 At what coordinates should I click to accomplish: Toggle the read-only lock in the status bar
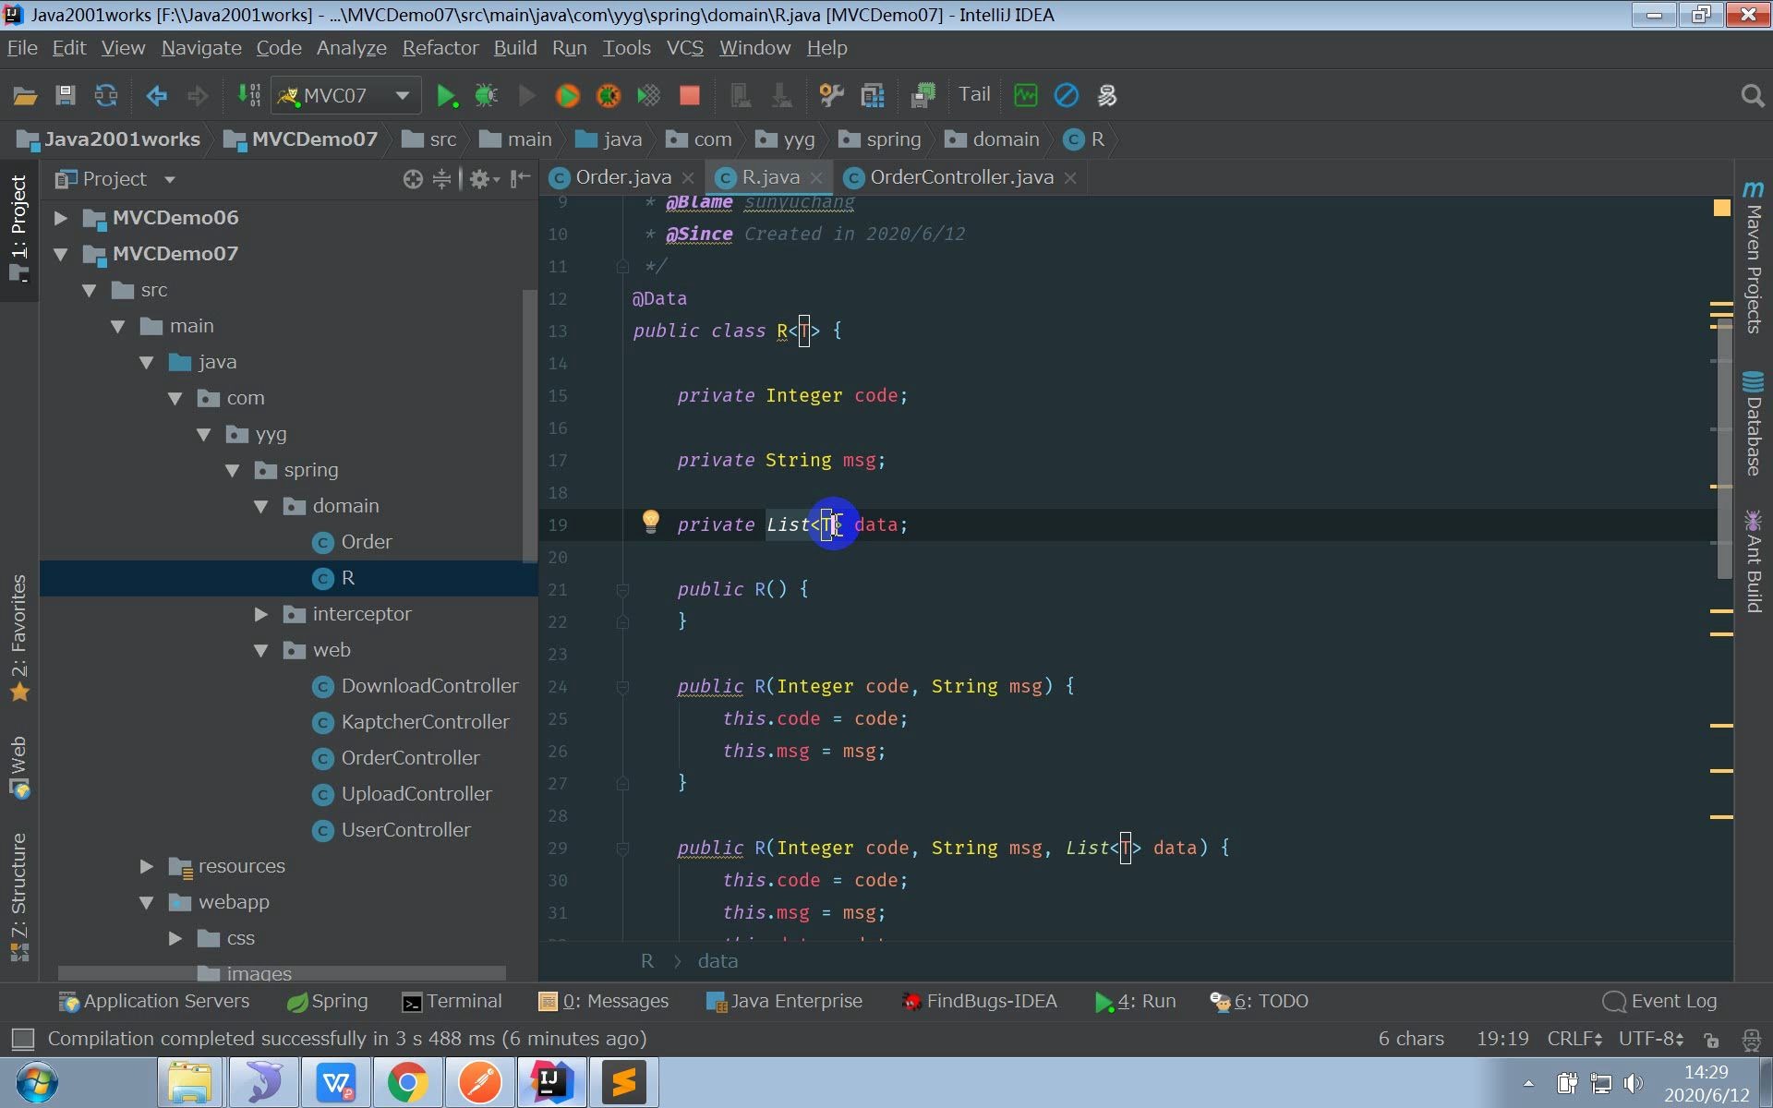point(1711,1040)
